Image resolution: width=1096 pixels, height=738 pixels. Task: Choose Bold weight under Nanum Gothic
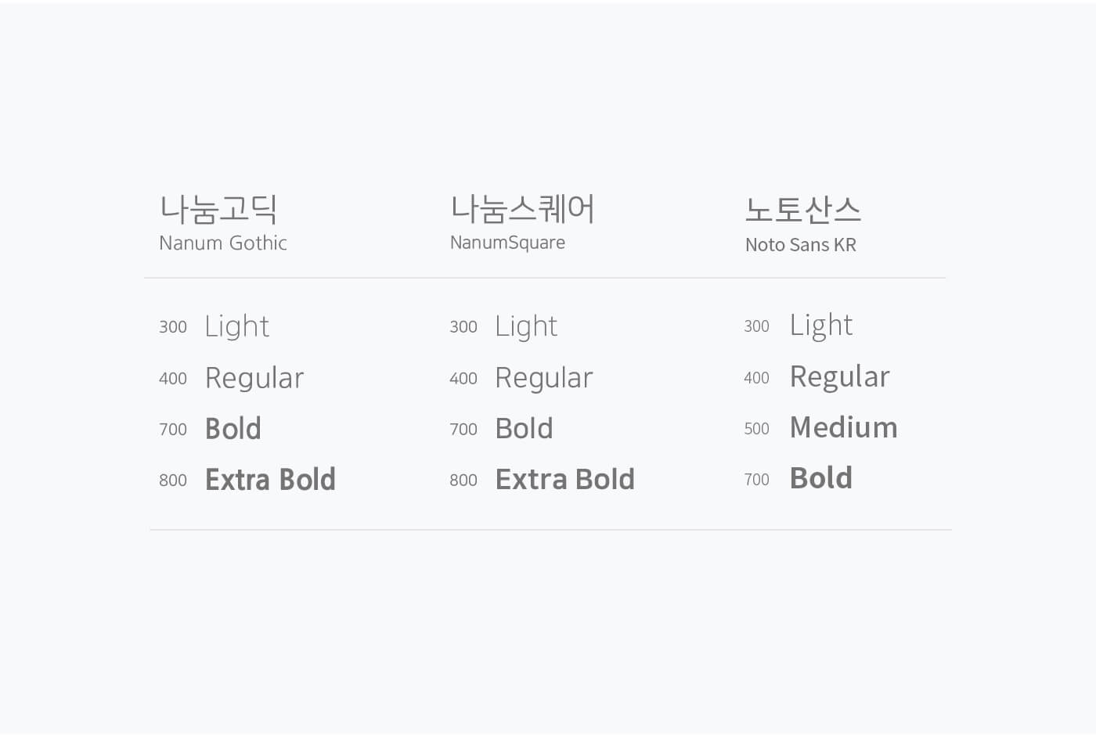(233, 429)
